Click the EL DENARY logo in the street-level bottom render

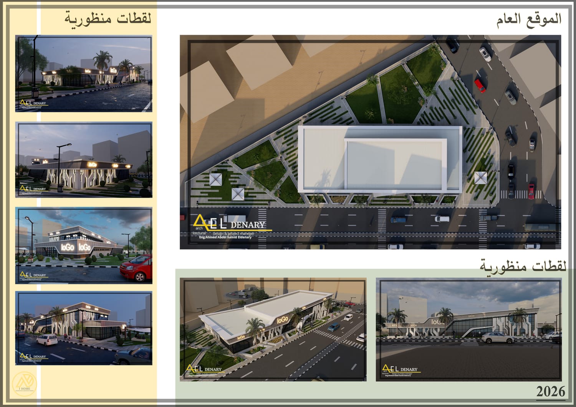[x=400, y=369]
